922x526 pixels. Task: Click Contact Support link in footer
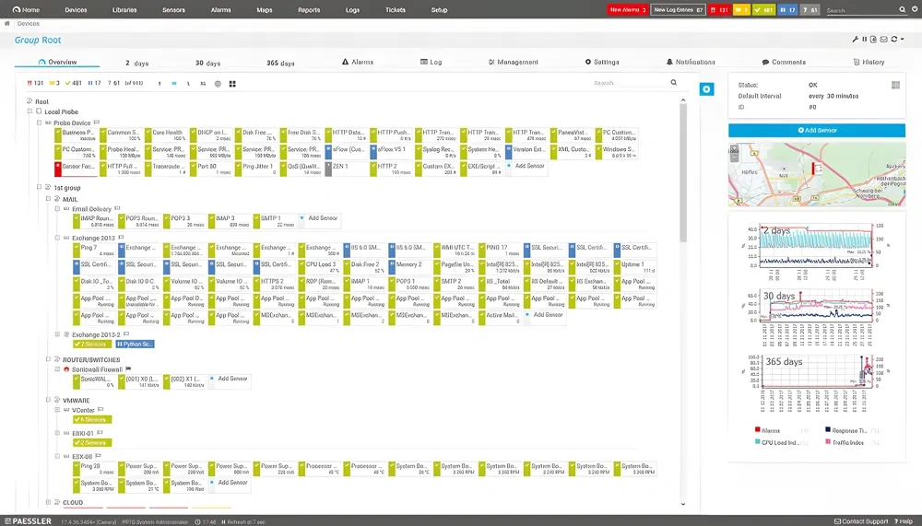click(x=861, y=521)
